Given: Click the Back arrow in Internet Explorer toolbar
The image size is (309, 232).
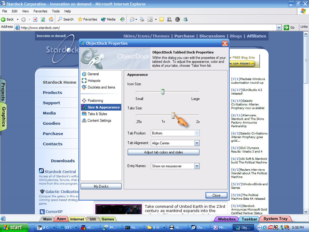Looking at the screenshot, I should point(7,19).
